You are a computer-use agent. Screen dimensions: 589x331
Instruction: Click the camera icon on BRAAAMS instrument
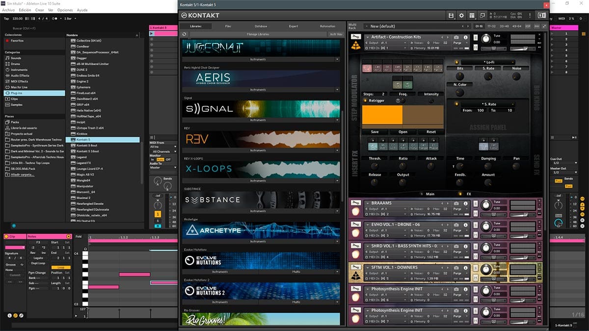(456, 203)
